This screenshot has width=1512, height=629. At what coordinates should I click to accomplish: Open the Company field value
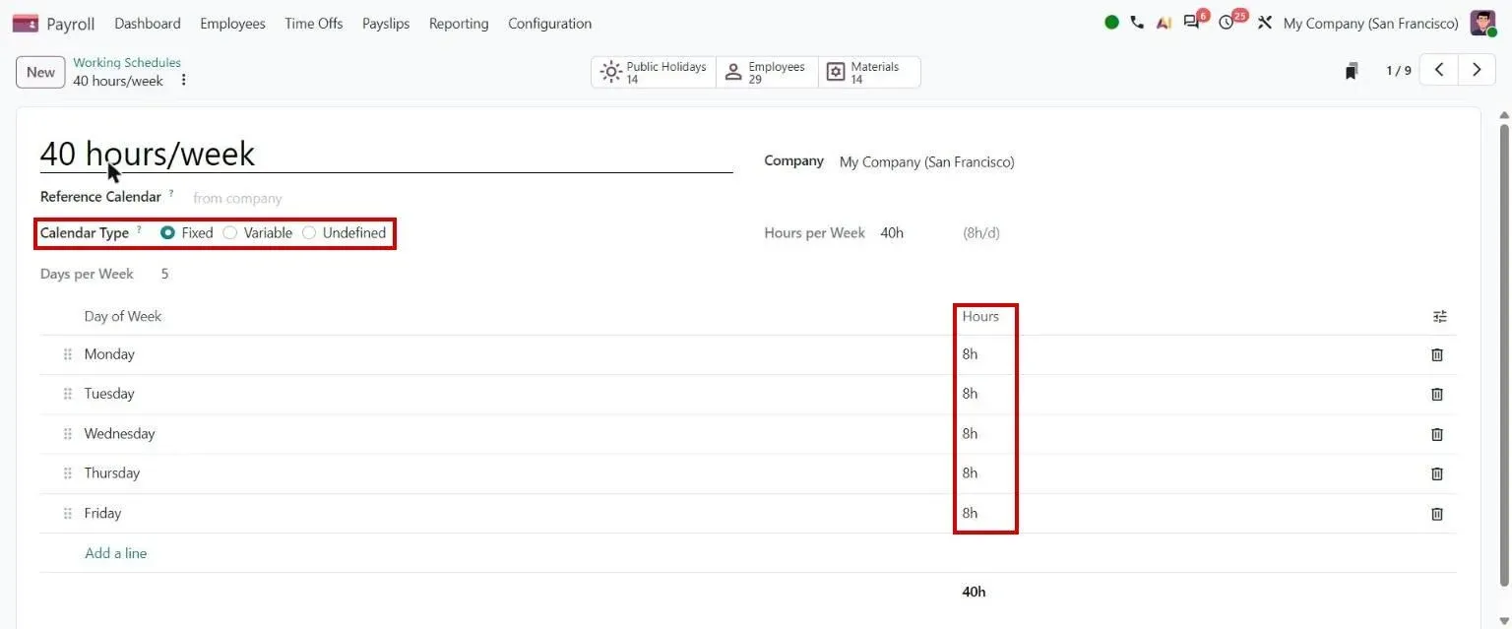click(926, 162)
